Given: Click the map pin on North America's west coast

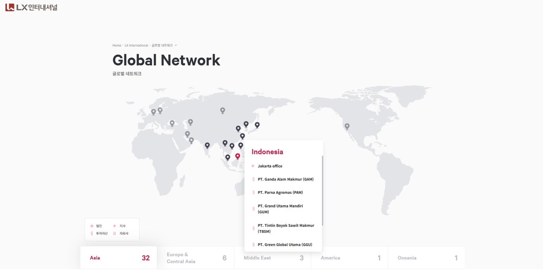Looking at the screenshot, I should point(347,127).
